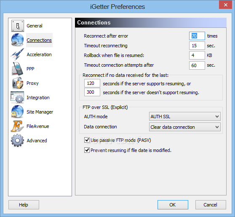Screen dimensions: 235x217
Task: Open General preferences via light switch icon
Action: 18,26
